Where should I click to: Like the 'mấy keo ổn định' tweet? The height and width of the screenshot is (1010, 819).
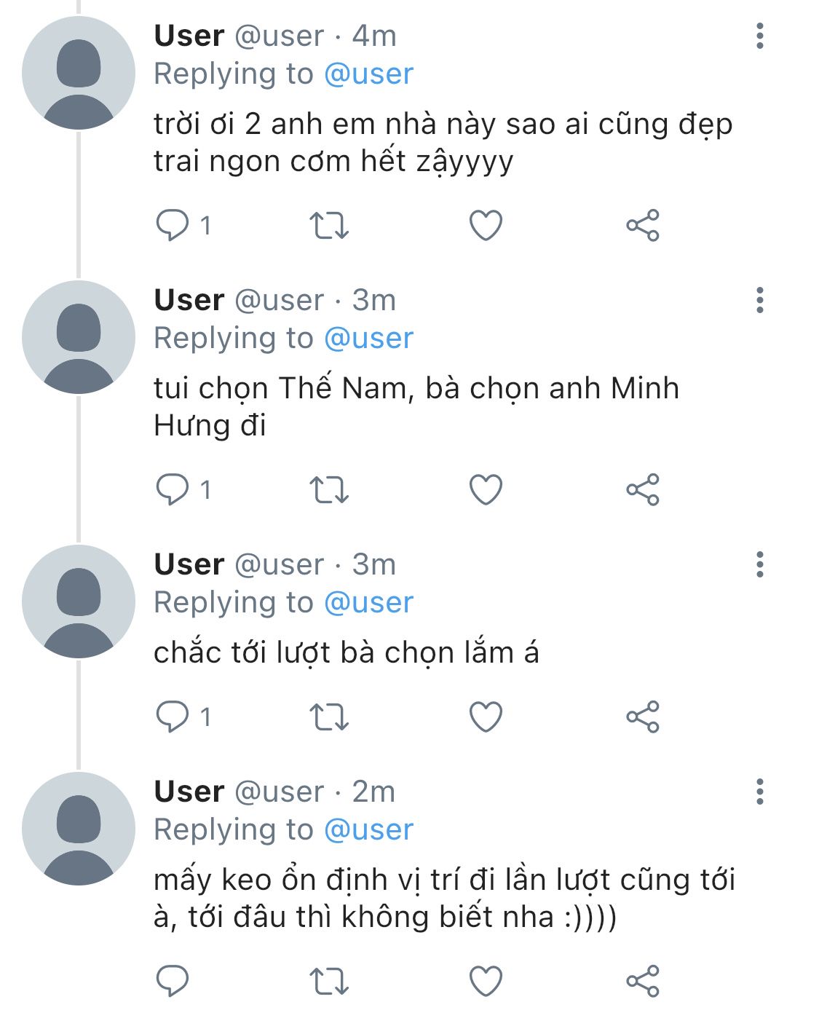click(x=486, y=981)
